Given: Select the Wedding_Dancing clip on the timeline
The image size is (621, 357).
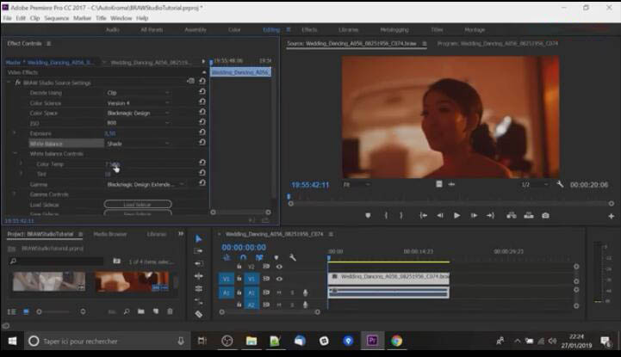Looking at the screenshot, I should tap(388, 278).
